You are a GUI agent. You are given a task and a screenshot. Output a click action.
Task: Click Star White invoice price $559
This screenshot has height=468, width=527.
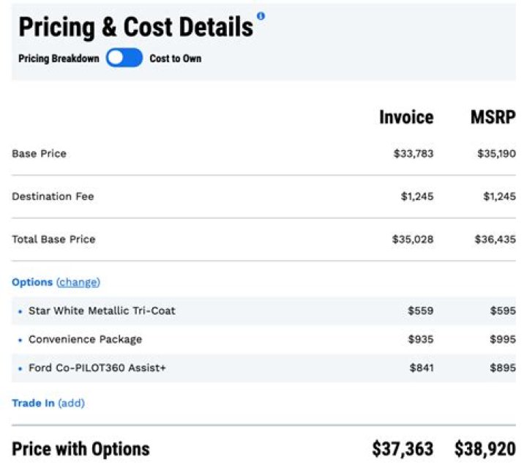pyautogui.click(x=420, y=311)
